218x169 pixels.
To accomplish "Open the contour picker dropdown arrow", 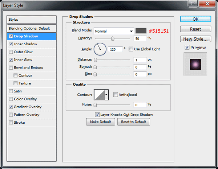I will (x=106, y=95).
